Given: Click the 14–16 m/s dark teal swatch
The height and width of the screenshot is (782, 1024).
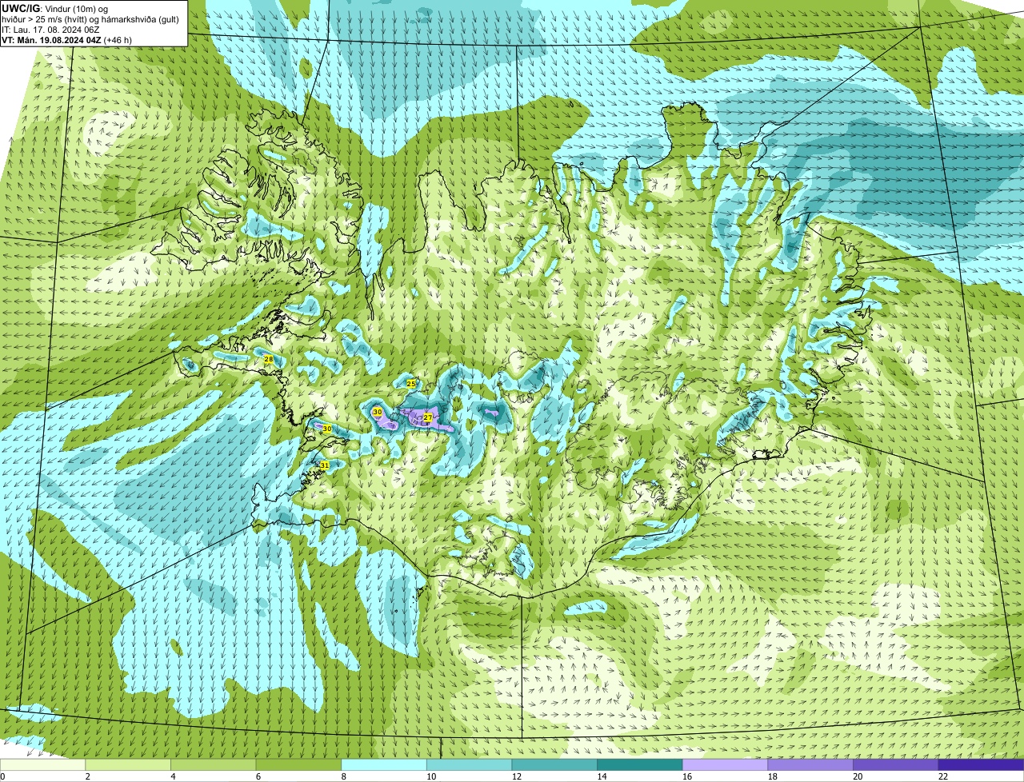Looking at the screenshot, I should pyautogui.click(x=640, y=764).
